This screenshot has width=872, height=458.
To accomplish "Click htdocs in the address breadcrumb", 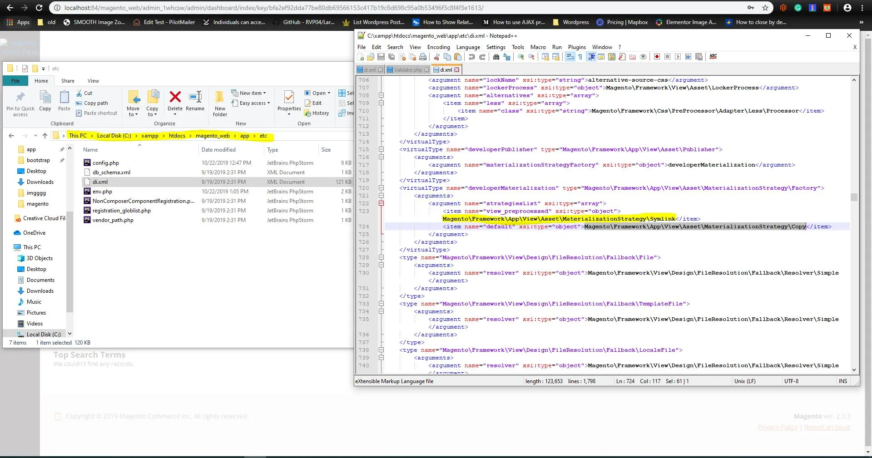I will [x=177, y=136].
